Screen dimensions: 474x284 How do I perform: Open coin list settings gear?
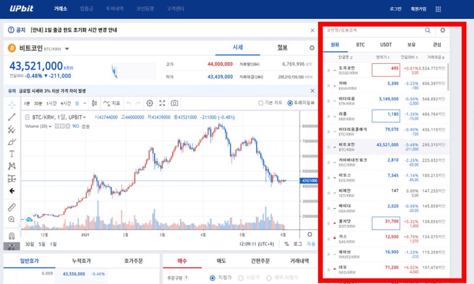(x=443, y=30)
